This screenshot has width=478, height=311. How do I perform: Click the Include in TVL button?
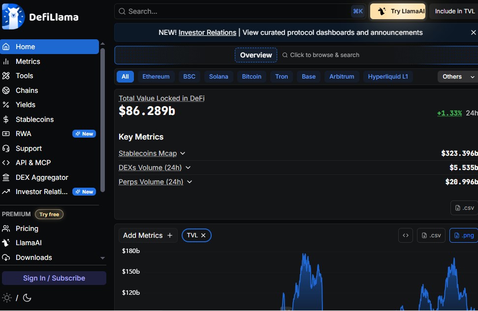pyautogui.click(x=454, y=11)
